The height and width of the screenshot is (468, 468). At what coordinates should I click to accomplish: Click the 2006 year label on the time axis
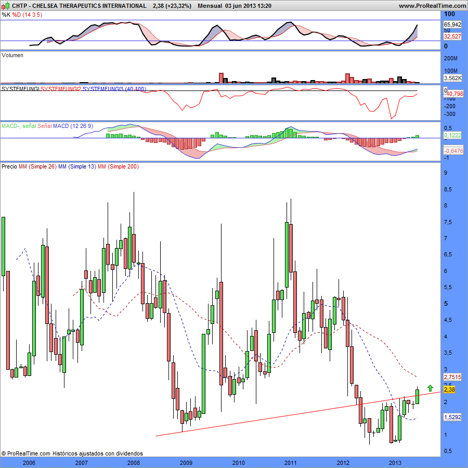[29, 463]
